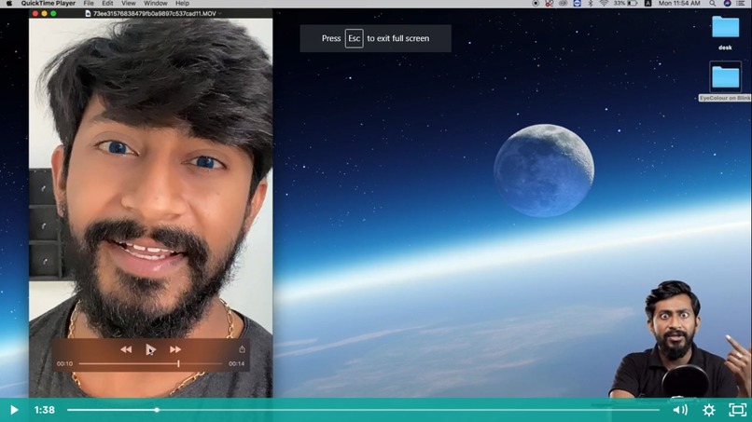
Task: Click the MOV document icon in the title bar
Action: click(88, 13)
